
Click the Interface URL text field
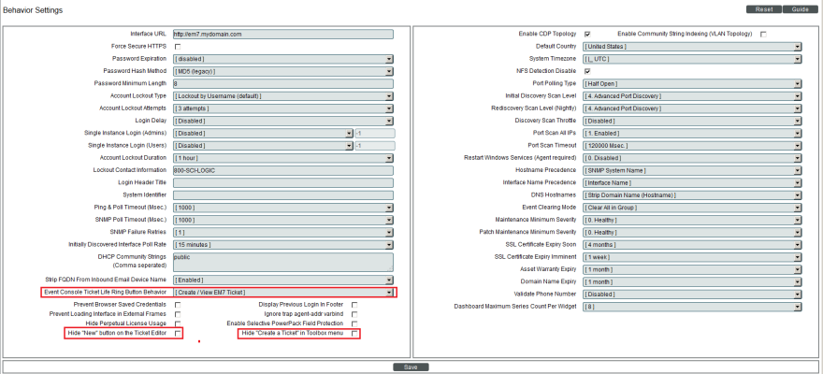click(282, 34)
